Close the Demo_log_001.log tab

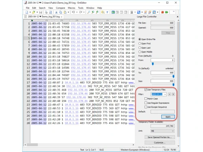(61, 17)
